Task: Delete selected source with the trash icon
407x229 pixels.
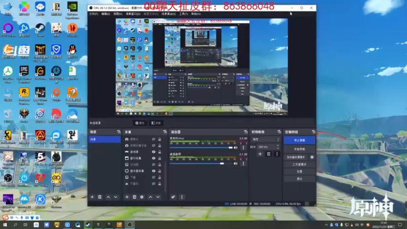Action: point(134,197)
